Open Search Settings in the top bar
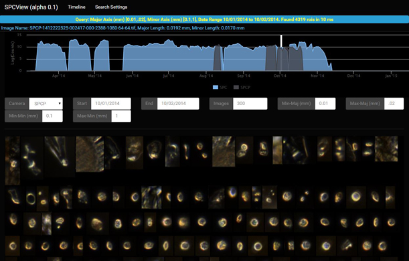409x261 pixels. point(111,7)
